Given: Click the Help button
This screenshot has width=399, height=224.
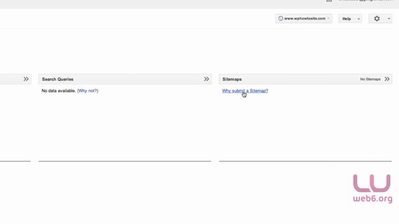Looking at the screenshot, I should [x=347, y=19].
